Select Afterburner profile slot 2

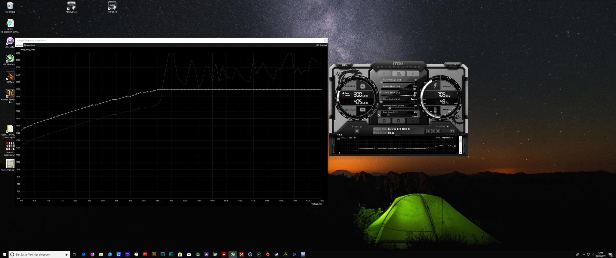click(433, 131)
